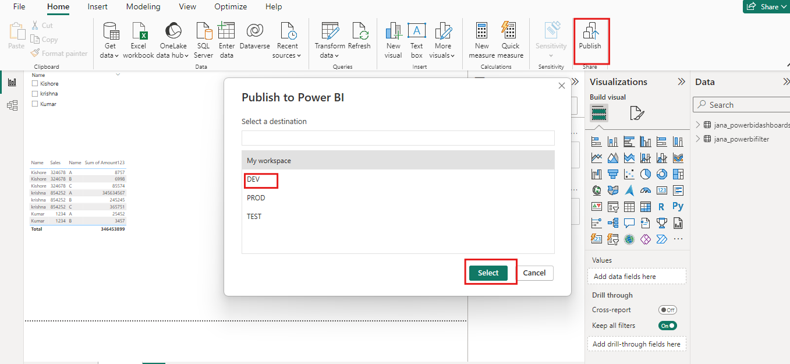Image resolution: width=790 pixels, height=364 pixels.
Task: Click the Add drill-through fields here well
Action: (x=637, y=344)
